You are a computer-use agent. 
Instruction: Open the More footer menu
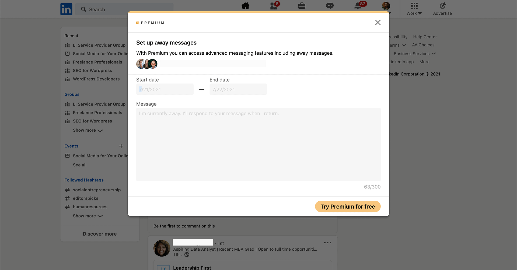(x=424, y=62)
